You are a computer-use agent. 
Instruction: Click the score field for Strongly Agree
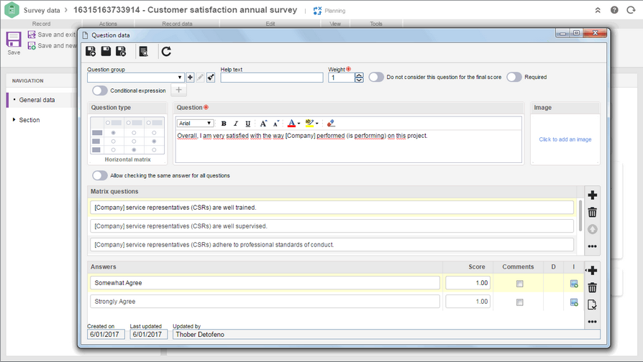(x=468, y=302)
